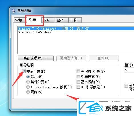Choose the 网络 radio button
Image resolution: width=134 pixels, height=116 pixels.
click(28, 92)
